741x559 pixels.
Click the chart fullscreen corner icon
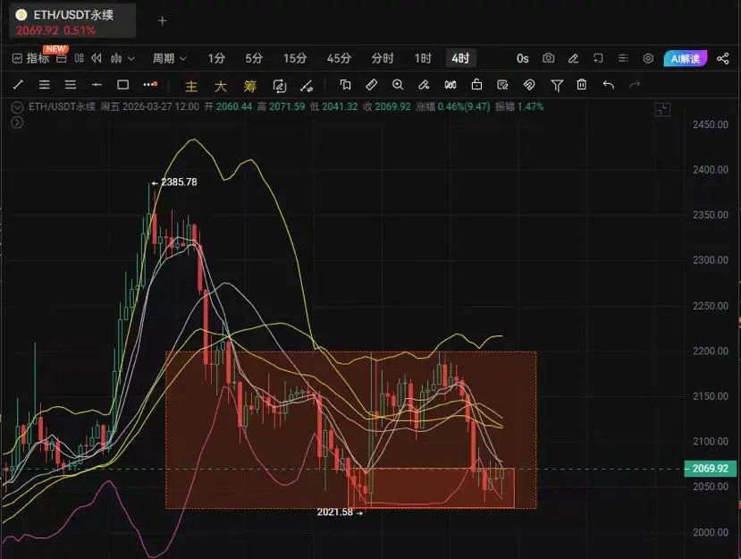click(662, 110)
